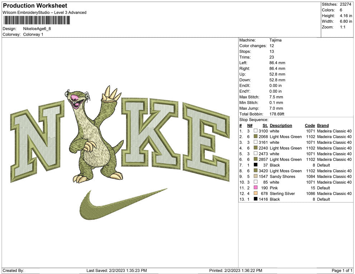Click the Stitches value '23274'
This screenshot has width=355, height=274.
point(345,4)
